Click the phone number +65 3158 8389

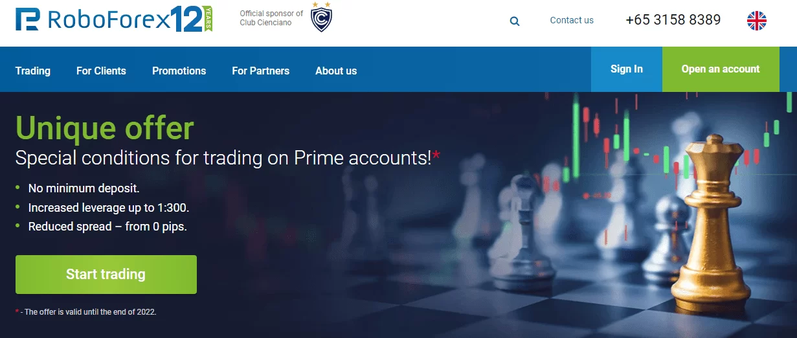pos(673,20)
